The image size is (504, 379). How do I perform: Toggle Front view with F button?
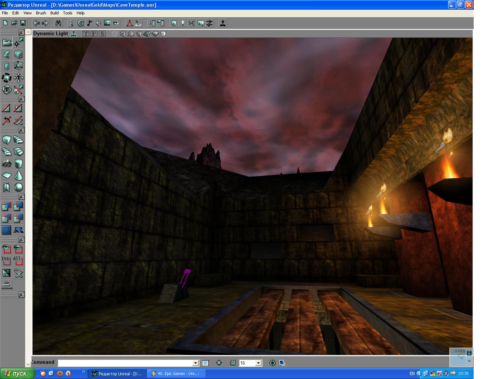tap(94, 34)
